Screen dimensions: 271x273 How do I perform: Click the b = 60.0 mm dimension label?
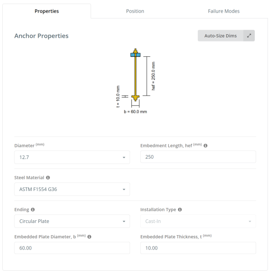pyautogui.click(x=135, y=111)
